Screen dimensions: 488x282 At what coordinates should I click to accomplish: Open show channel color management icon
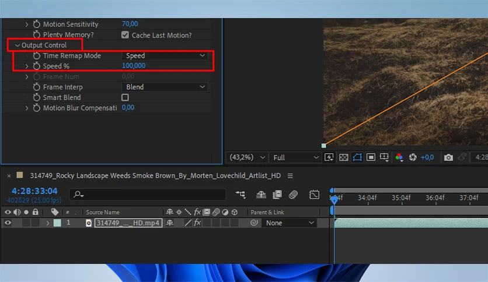399,157
